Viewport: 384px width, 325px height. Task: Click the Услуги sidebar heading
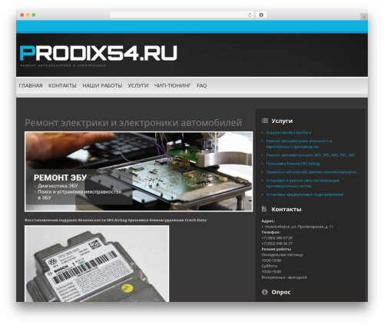click(282, 121)
